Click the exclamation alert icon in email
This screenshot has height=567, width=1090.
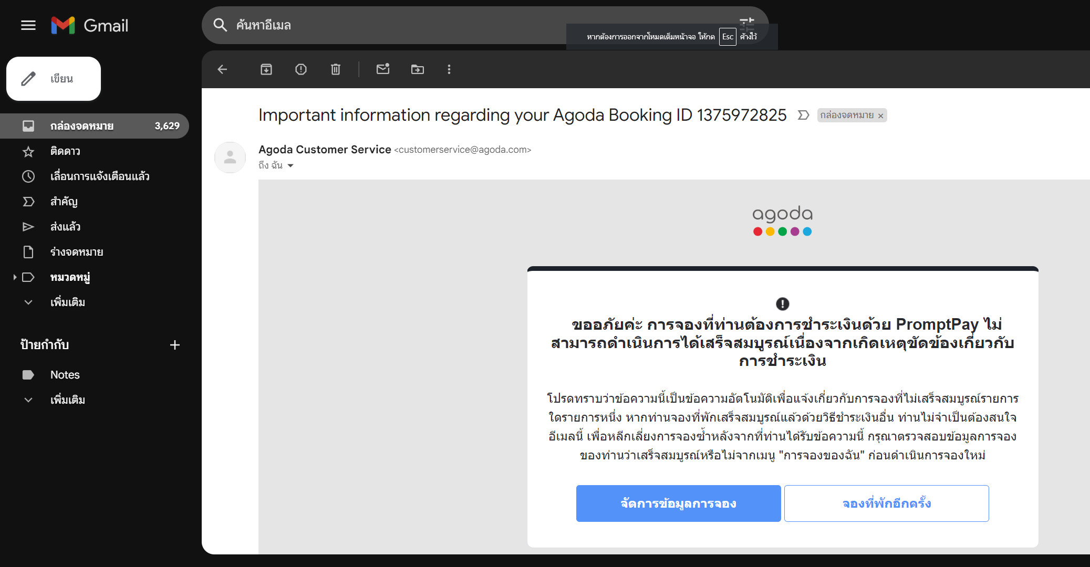[783, 304]
